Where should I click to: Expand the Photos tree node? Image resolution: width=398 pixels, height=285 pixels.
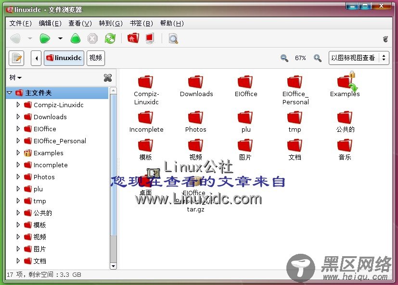point(18,177)
